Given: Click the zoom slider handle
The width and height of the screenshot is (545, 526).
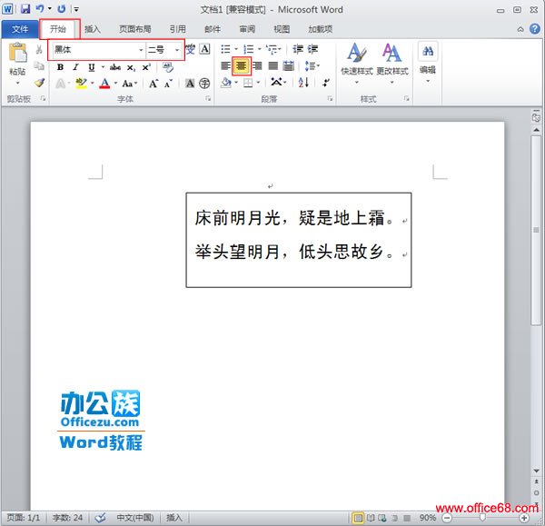Looking at the screenshot, I should point(482,518).
